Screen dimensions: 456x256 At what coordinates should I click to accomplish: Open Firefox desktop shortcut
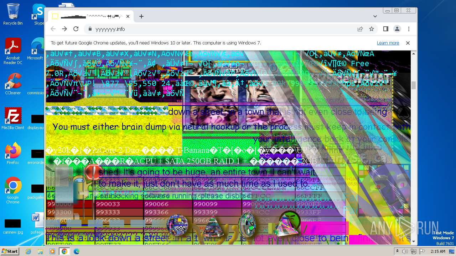click(x=13, y=154)
